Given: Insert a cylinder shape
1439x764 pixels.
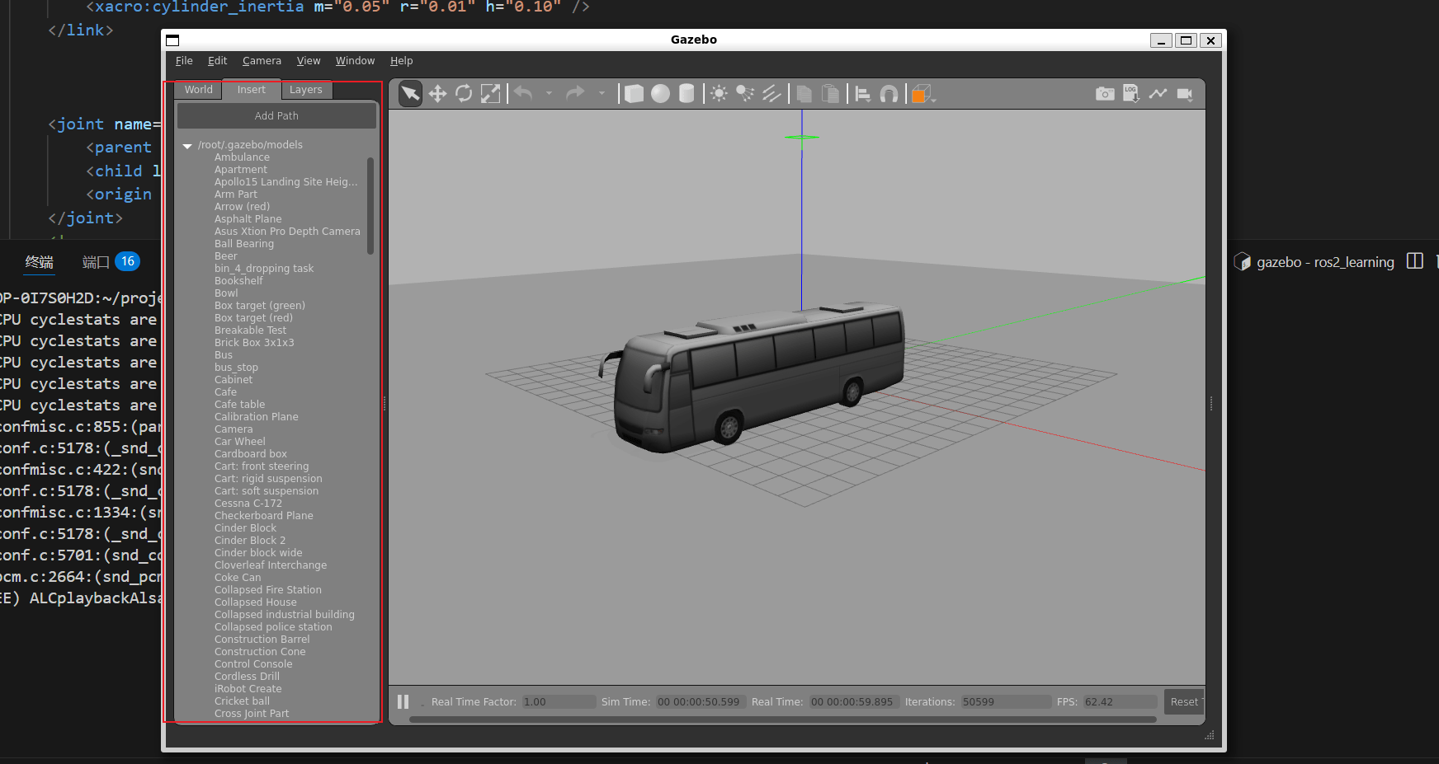Looking at the screenshot, I should (686, 94).
